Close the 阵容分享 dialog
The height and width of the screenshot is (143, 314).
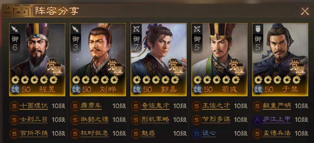coord(305,12)
